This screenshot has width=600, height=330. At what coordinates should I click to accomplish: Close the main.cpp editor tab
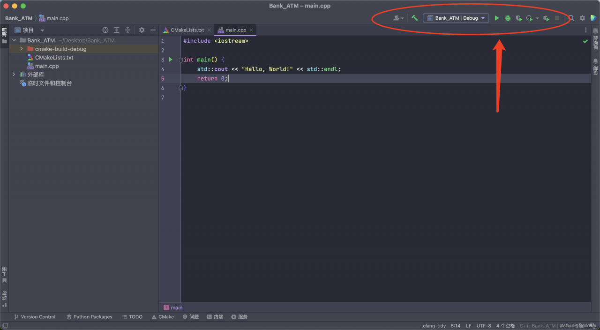(x=251, y=30)
